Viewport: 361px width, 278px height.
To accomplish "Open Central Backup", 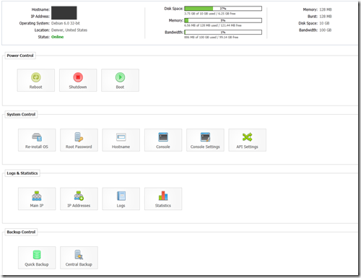I will coord(79,258).
